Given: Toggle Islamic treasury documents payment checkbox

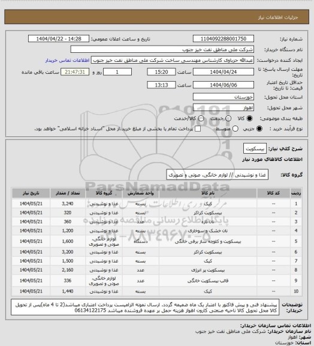Looking at the screenshot, I should 198,129.
